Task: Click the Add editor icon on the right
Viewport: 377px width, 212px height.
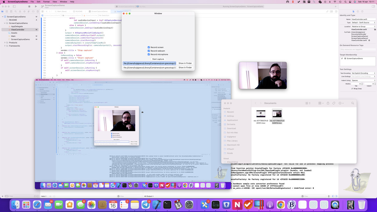Action: (336, 11)
